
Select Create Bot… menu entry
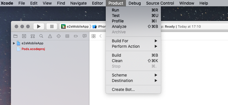(133, 90)
